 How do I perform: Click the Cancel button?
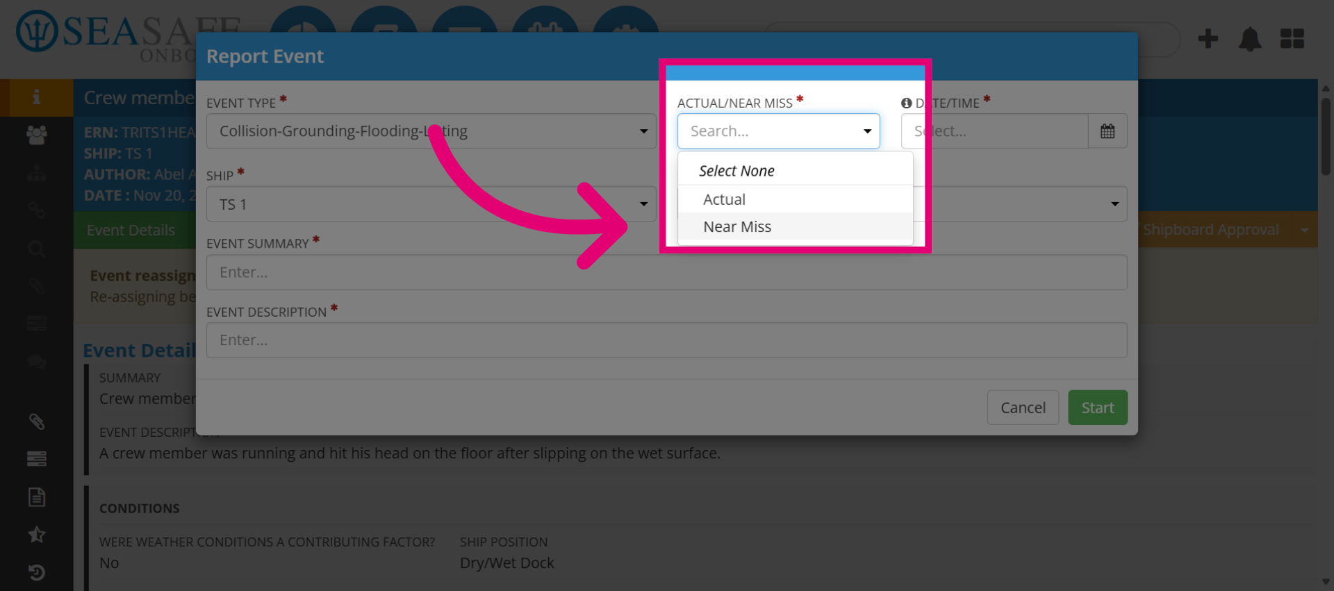pos(1023,408)
